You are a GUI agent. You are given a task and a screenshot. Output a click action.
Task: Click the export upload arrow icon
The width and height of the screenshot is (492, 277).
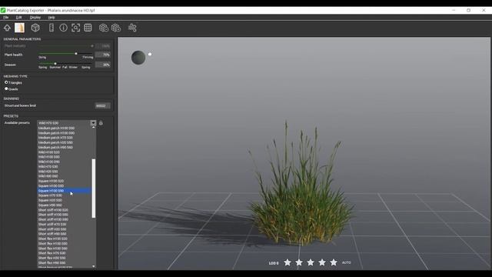tap(7, 28)
